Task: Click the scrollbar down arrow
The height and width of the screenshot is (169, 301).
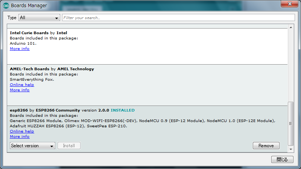Action: [291, 149]
